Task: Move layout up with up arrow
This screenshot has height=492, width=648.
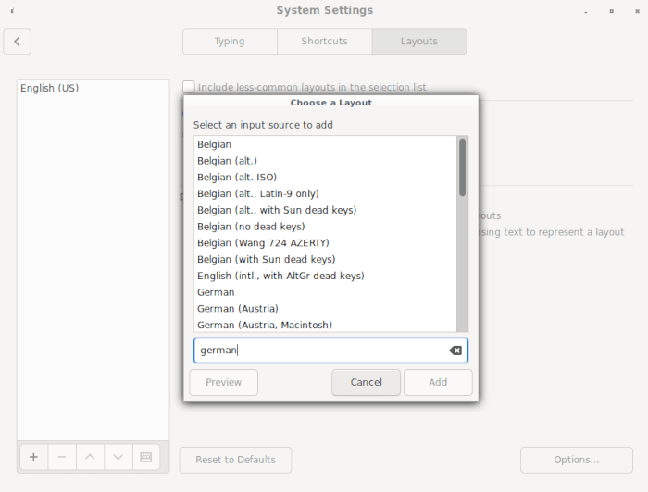Action: [x=90, y=457]
